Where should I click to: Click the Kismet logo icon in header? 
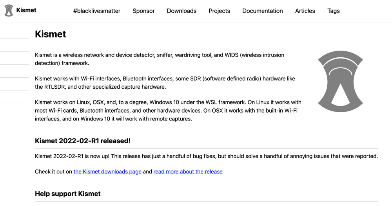pos(9,11)
